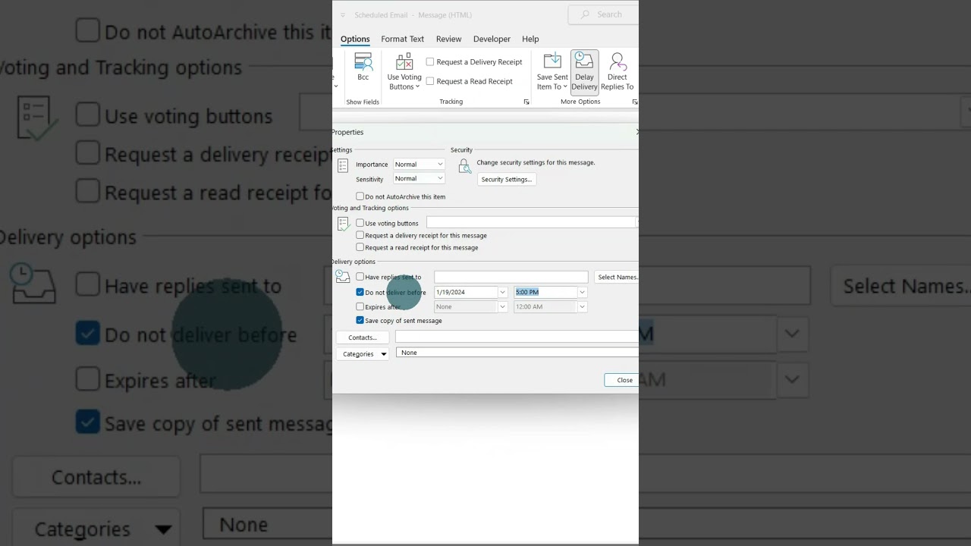The width and height of the screenshot is (971, 546).
Task: Click the Security Settings button
Action: (507, 180)
